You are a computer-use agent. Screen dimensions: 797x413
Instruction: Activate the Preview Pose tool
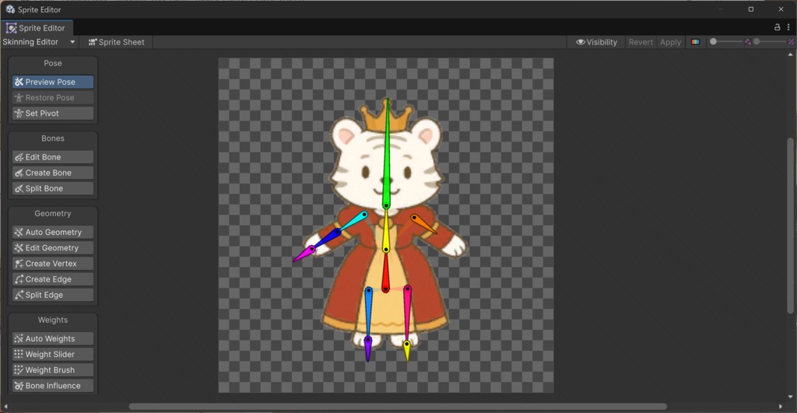coord(53,82)
